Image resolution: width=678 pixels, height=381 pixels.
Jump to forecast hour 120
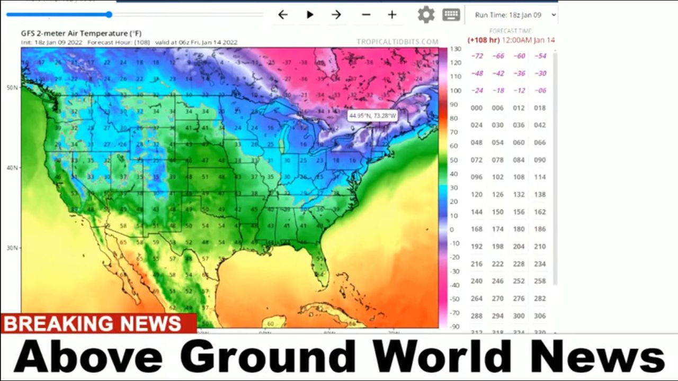click(x=477, y=195)
